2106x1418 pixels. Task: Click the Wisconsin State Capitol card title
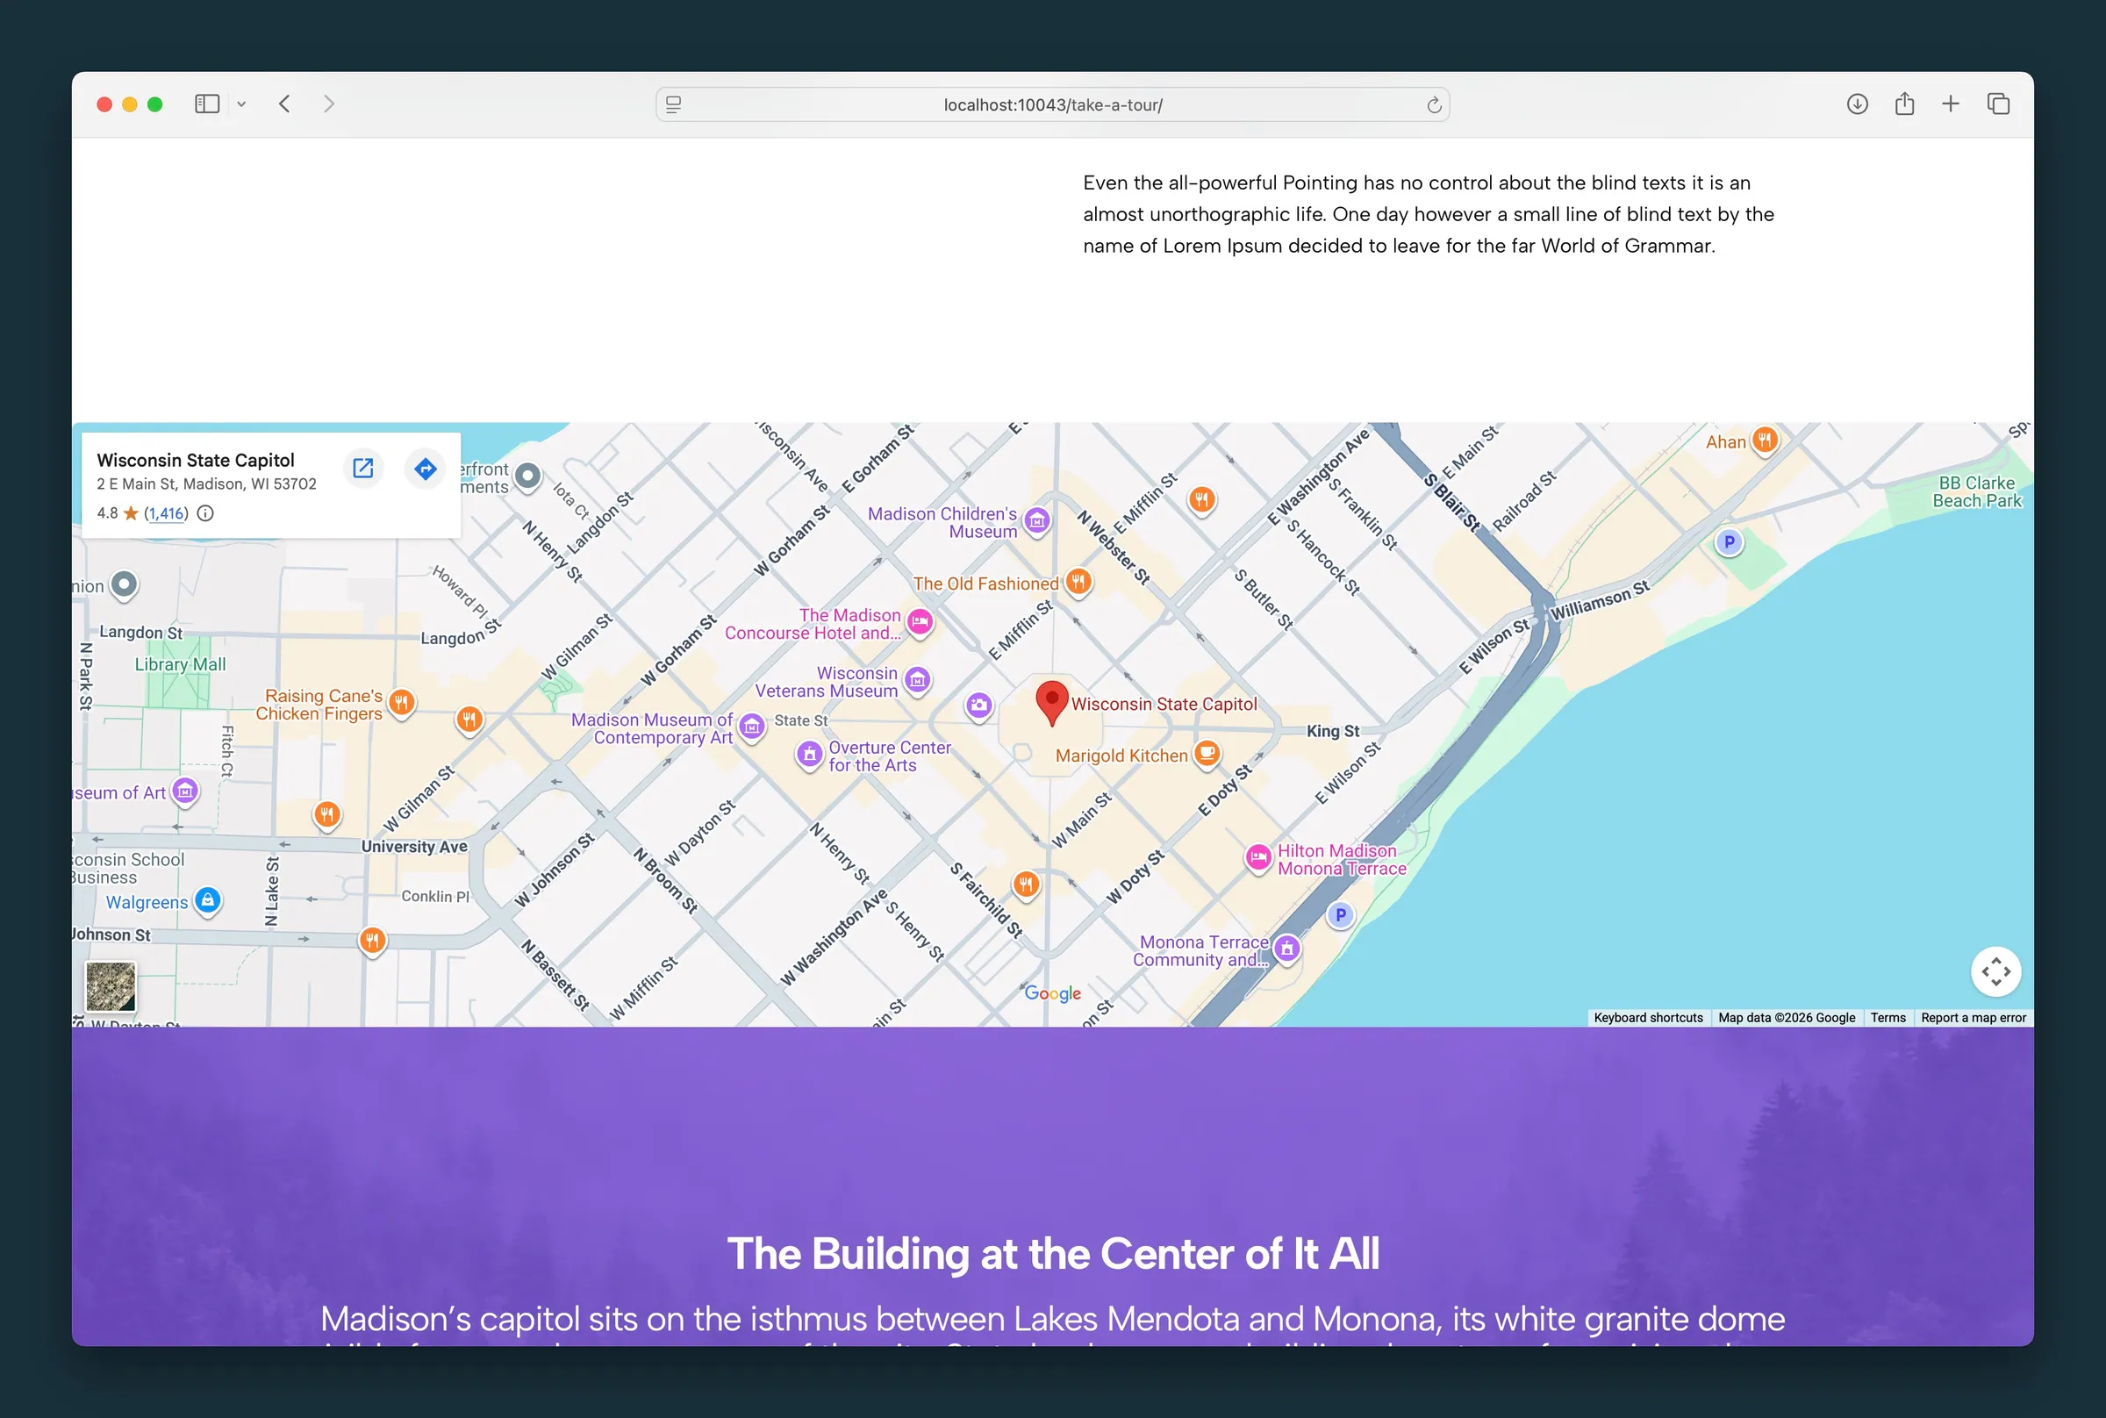(196, 461)
